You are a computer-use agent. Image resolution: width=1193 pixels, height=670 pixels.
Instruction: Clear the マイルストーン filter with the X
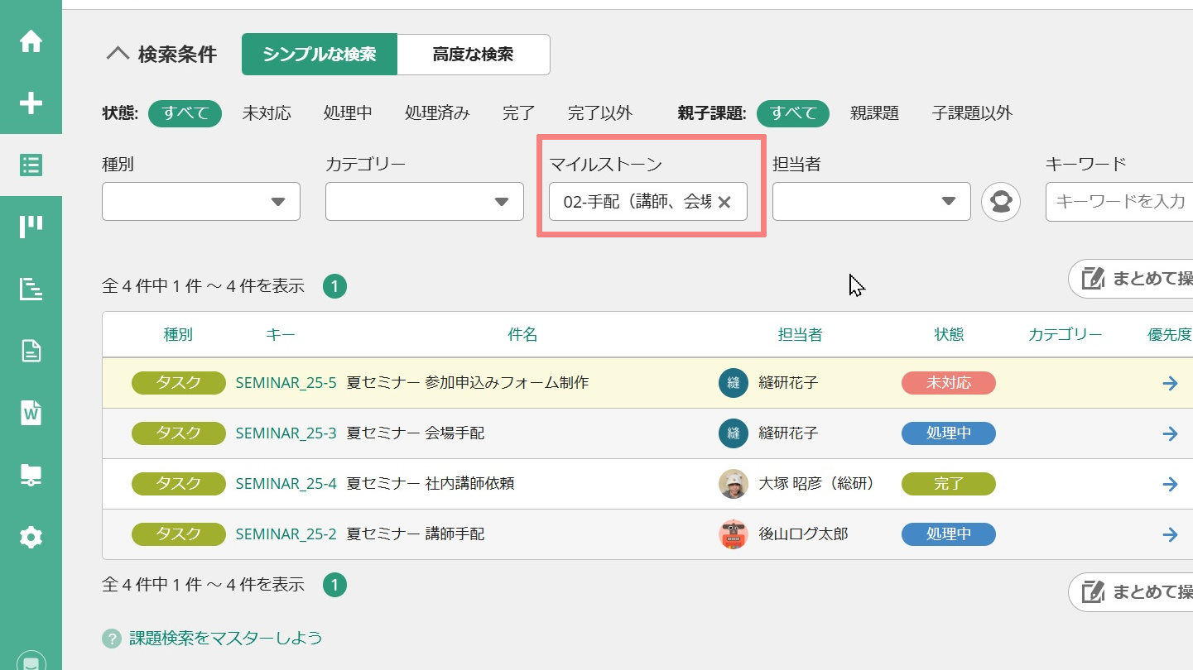click(x=724, y=202)
